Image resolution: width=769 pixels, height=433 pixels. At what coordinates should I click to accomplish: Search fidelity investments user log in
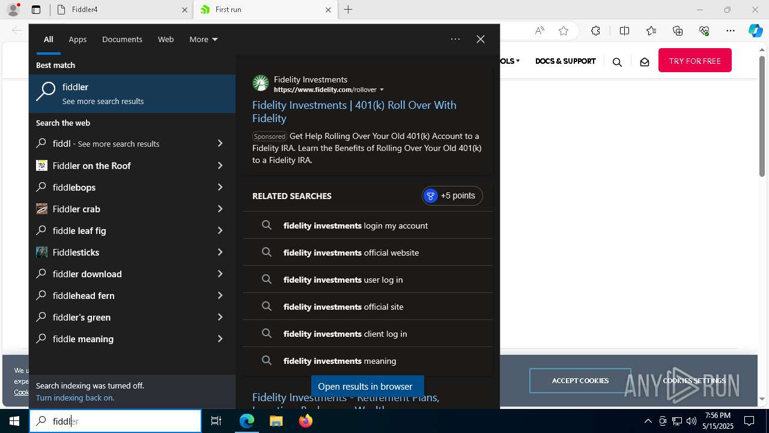click(x=368, y=280)
